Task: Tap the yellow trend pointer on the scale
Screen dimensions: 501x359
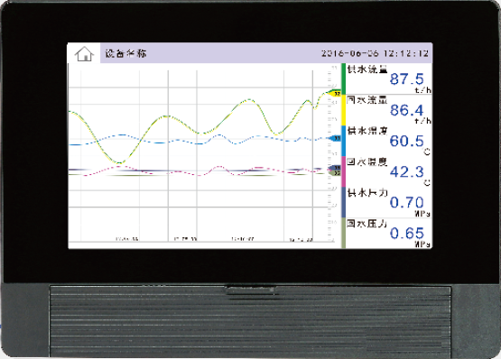Action: 335,94
